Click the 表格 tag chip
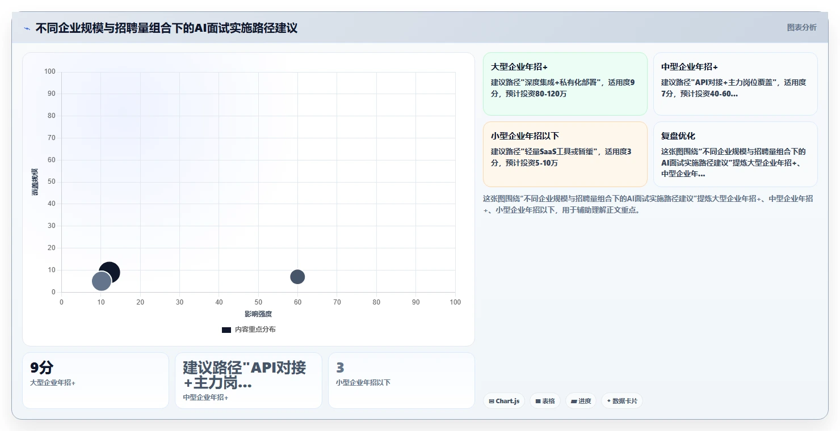The width and height of the screenshot is (840, 431). coord(545,401)
